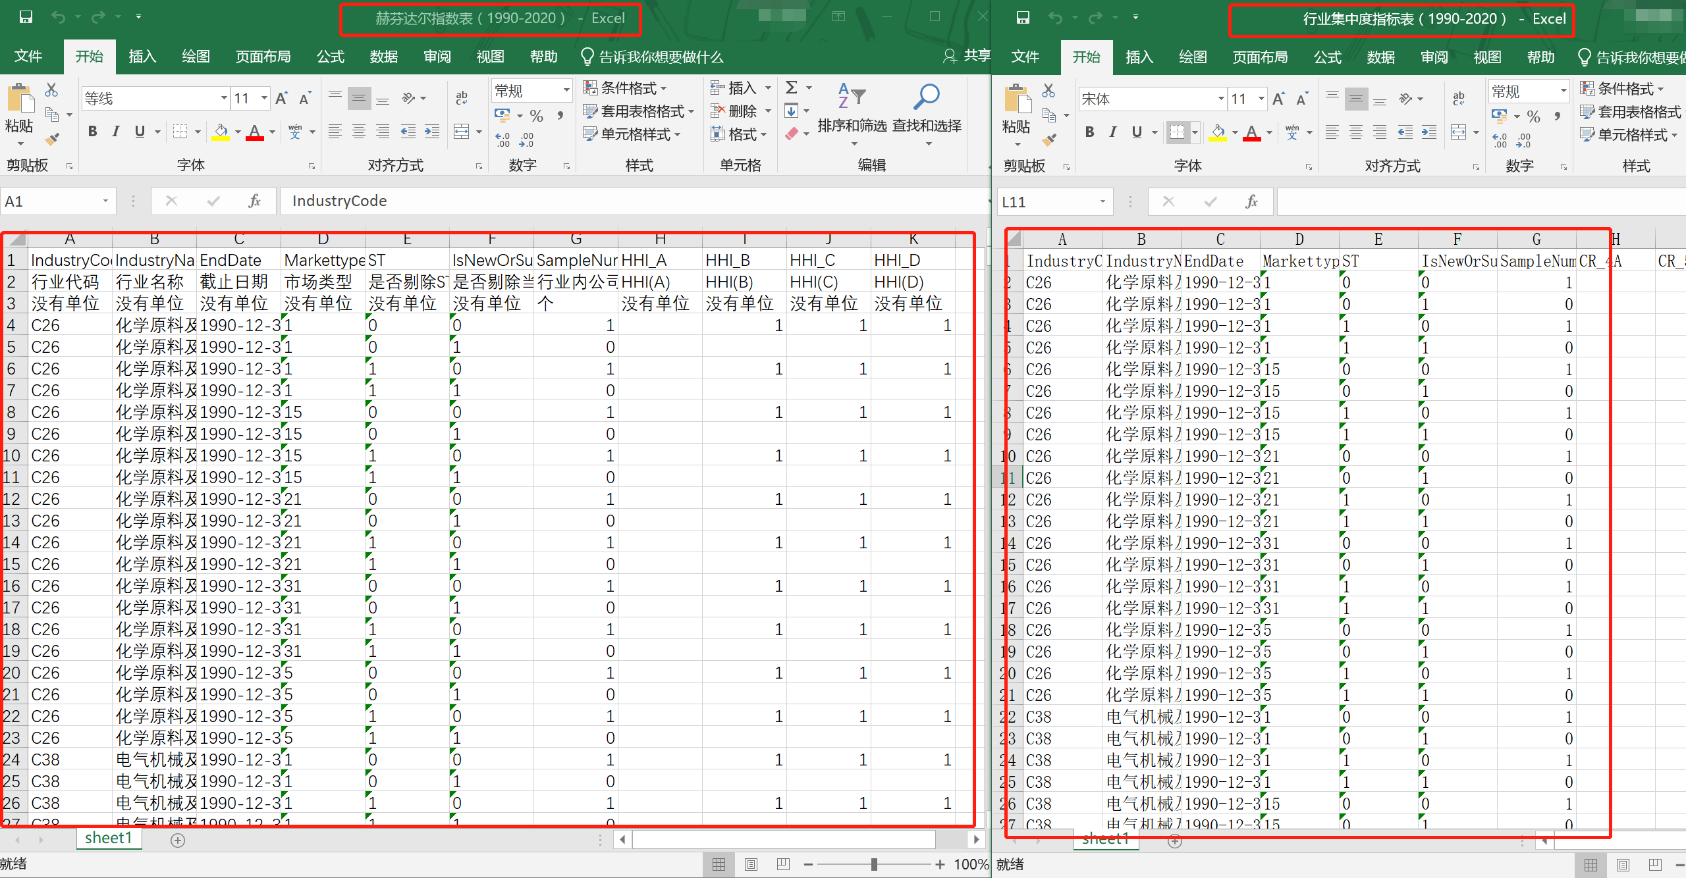This screenshot has height=878, width=1686.
Task: Click Wrap Text icon in right window
Action: coord(1459,99)
